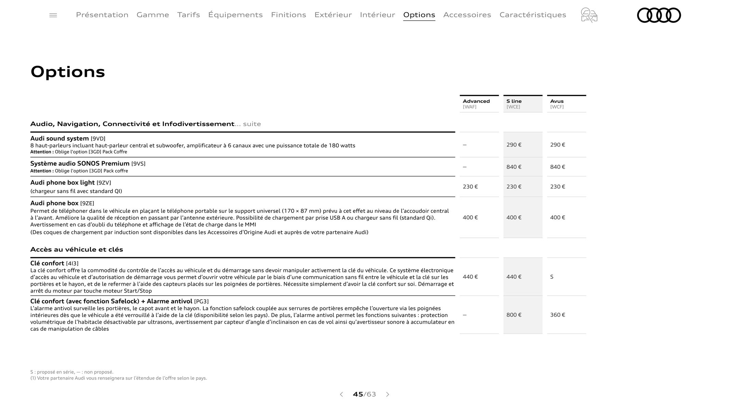
Task: Click the Avus 230 € phone box light price
Action: 558,187
